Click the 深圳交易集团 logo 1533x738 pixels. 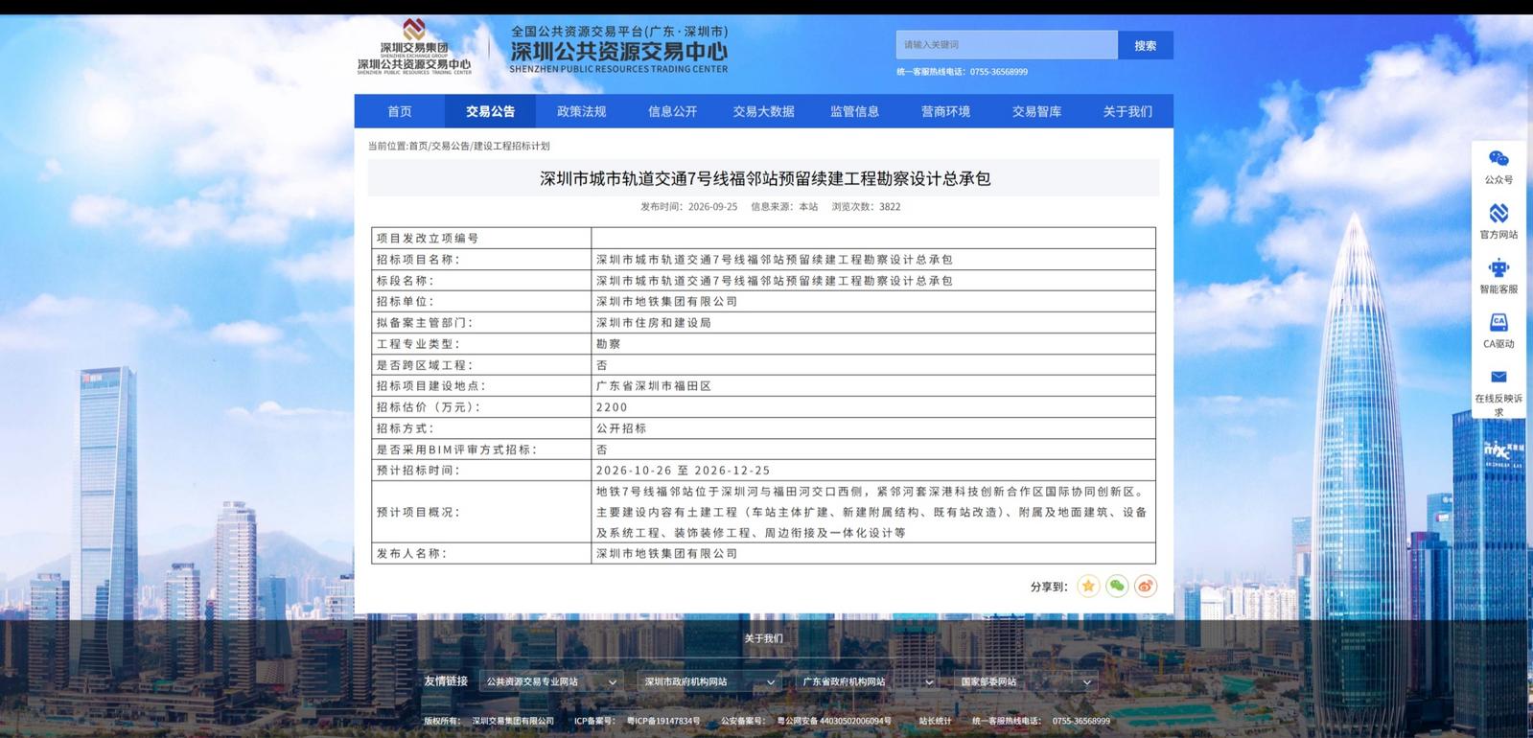tap(414, 47)
